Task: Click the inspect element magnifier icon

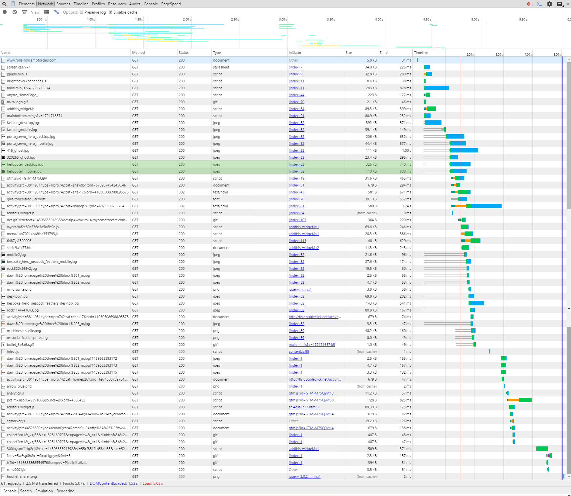Action: tap(4, 4)
